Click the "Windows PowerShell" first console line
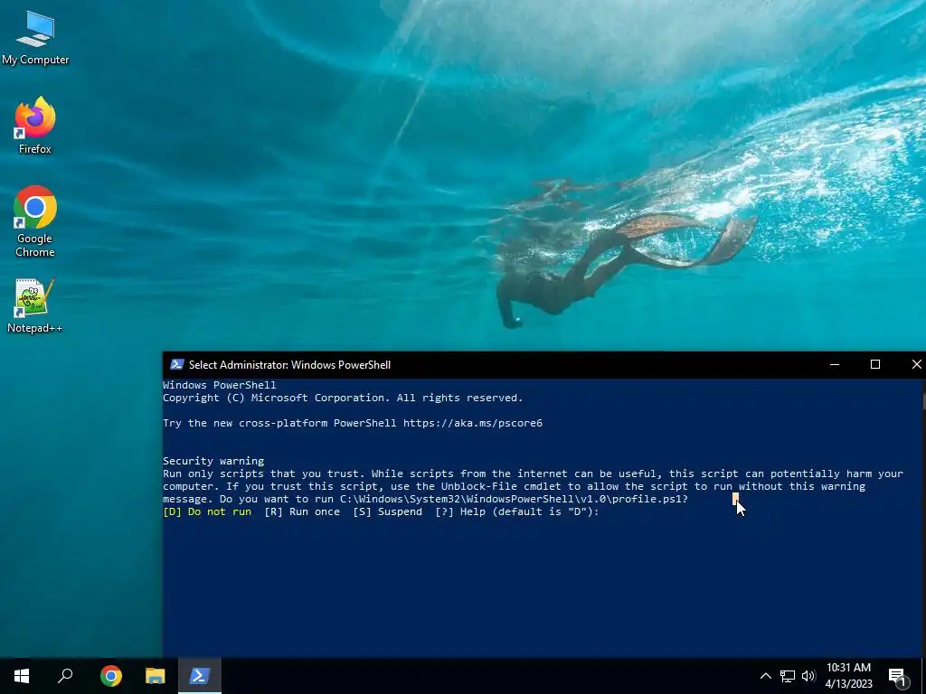This screenshot has height=694, width=926. click(x=219, y=385)
